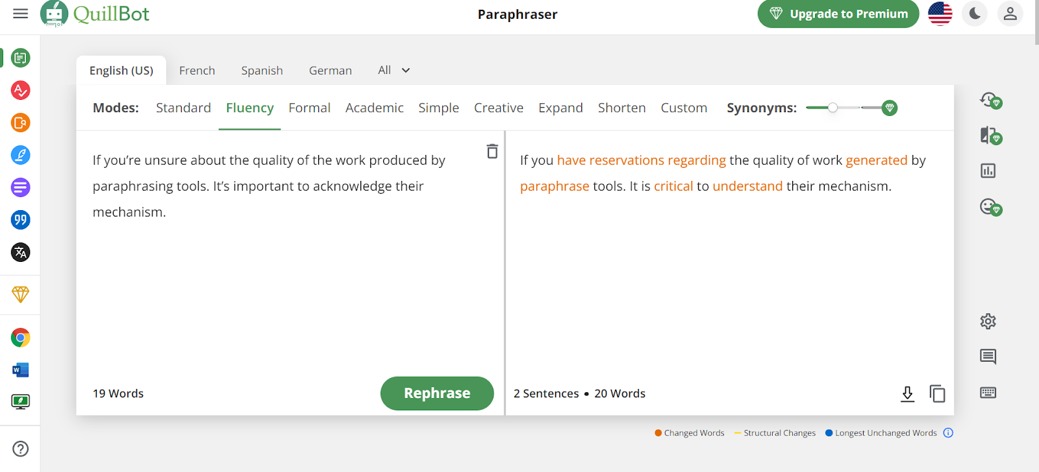1039x472 pixels.
Task: Download the paraphrased output
Action: [x=908, y=394]
